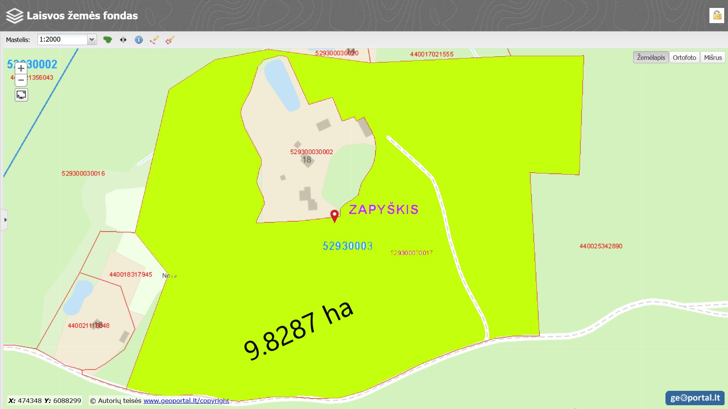Open the Mastelis scale dropdown
728x409 pixels.
pyautogui.click(x=92, y=39)
